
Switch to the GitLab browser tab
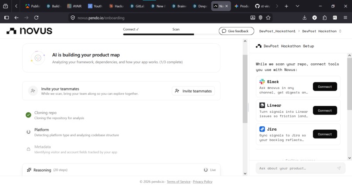(x=138, y=6)
